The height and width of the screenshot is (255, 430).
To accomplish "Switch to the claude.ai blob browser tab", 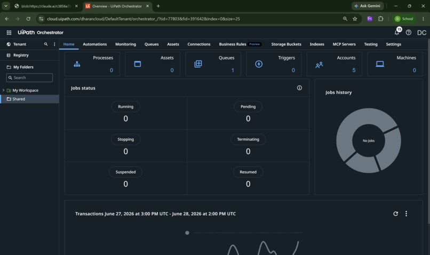I will pyautogui.click(x=45, y=6).
